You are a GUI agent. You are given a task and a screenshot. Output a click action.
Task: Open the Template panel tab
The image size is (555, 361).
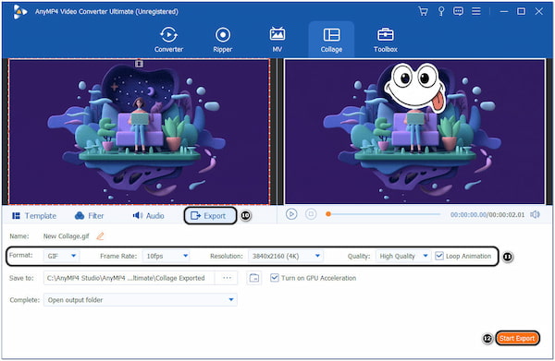point(34,216)
